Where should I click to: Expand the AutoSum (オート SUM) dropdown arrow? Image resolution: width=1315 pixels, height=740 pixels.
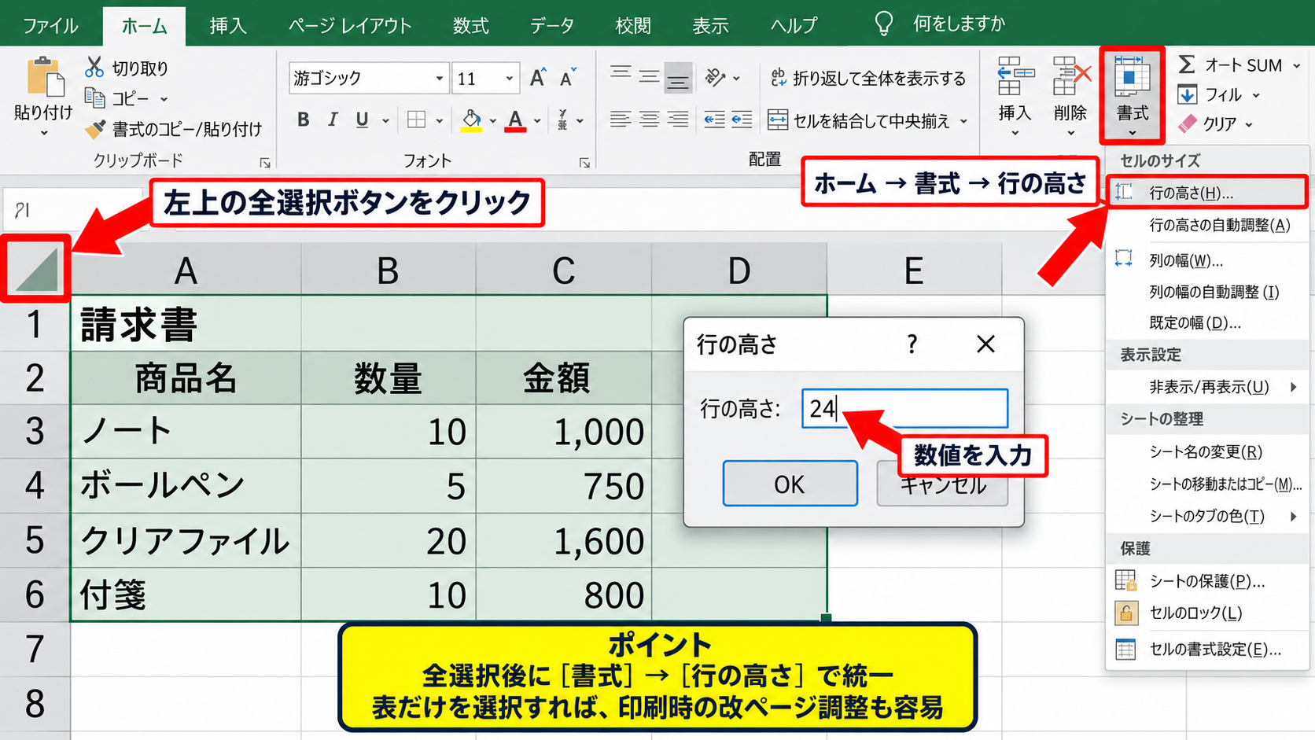(1297, 65)
